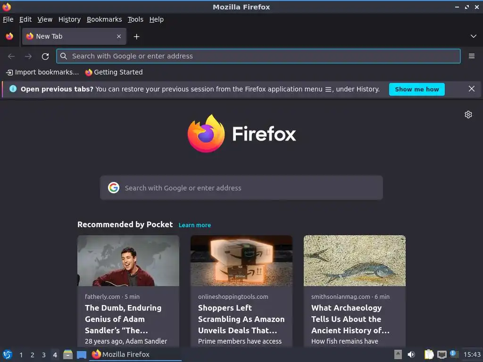Click the network monitor tray icon
Image resolution: width=483 pixels, height=362 pixels.
click(441, 354)
